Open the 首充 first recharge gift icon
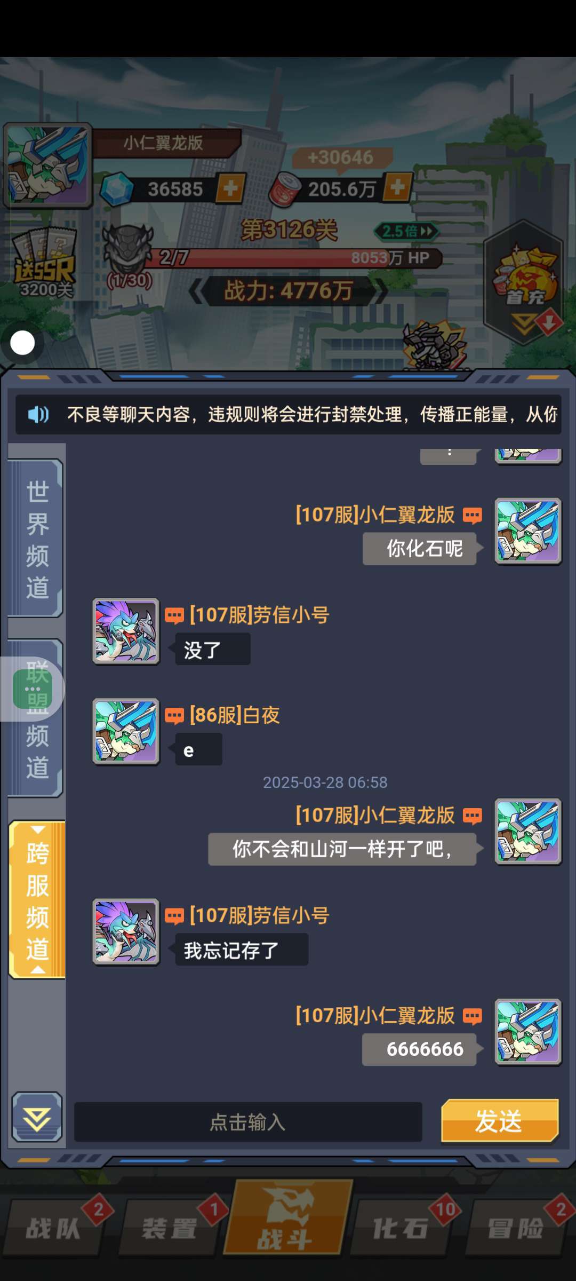Viewport: 576px width, 1281px height. coord(524,275)
